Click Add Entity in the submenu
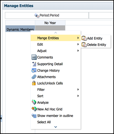Image resolution: width=114 pixels, height=134 pixels. [96, 38]
